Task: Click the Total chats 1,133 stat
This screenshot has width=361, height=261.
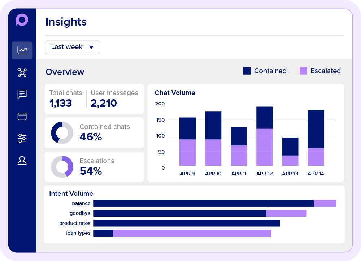Action: (65, 99)
